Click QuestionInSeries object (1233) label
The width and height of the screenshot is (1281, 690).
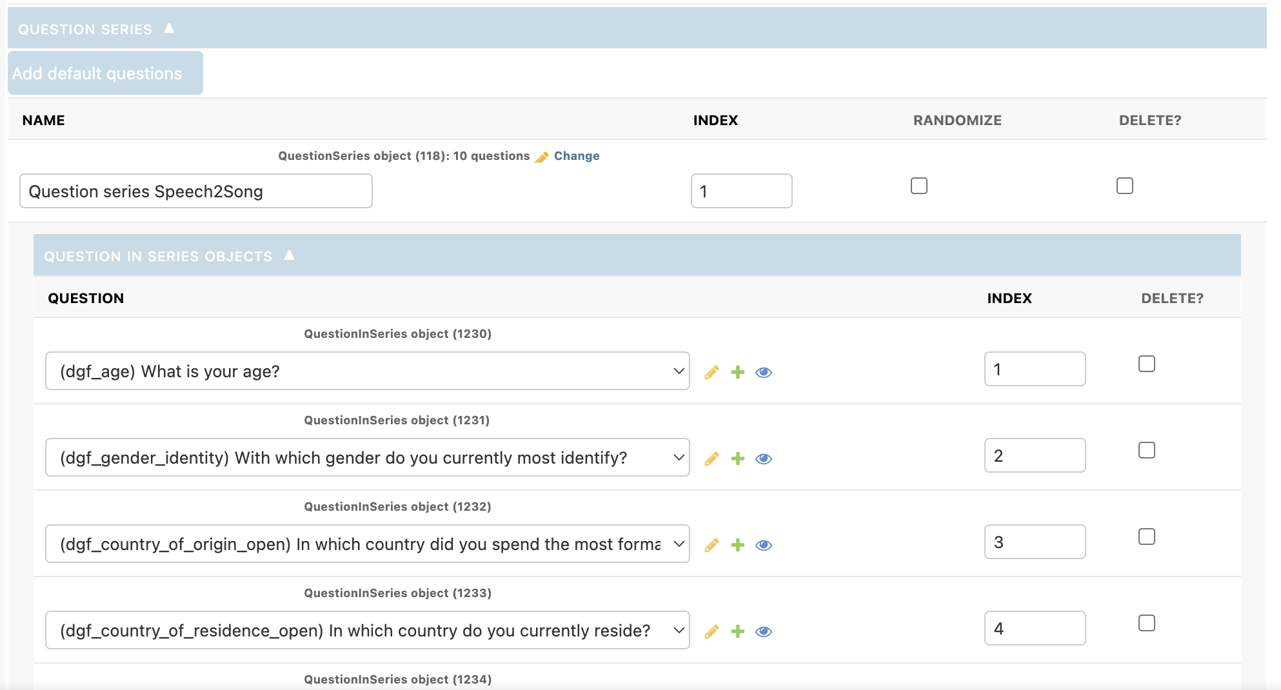coord(397,593)
